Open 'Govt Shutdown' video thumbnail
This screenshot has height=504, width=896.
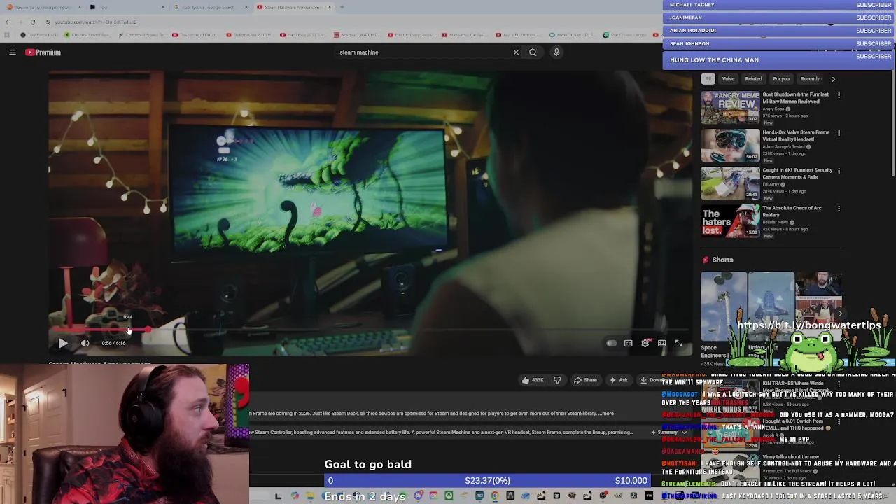[x=730, y=107]
